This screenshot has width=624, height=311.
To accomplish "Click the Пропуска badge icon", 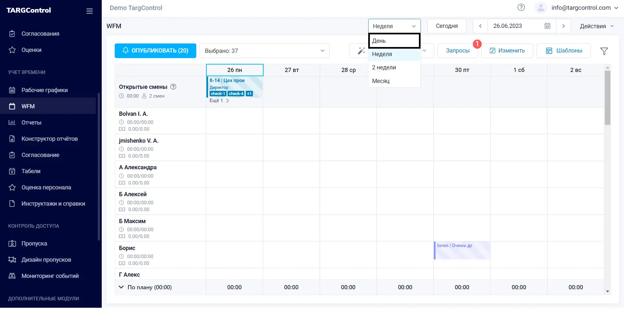I will pos(12,244).
